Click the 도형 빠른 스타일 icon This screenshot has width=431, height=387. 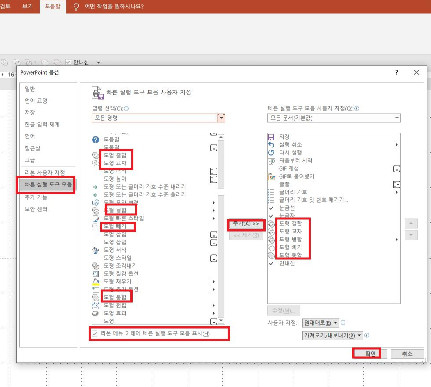tap(96, 219)
